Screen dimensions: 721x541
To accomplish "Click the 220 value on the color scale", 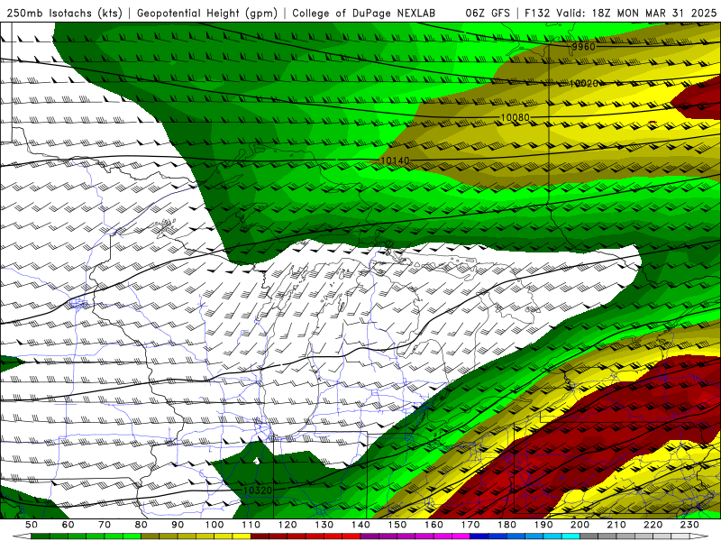I will tap(653, 525).
